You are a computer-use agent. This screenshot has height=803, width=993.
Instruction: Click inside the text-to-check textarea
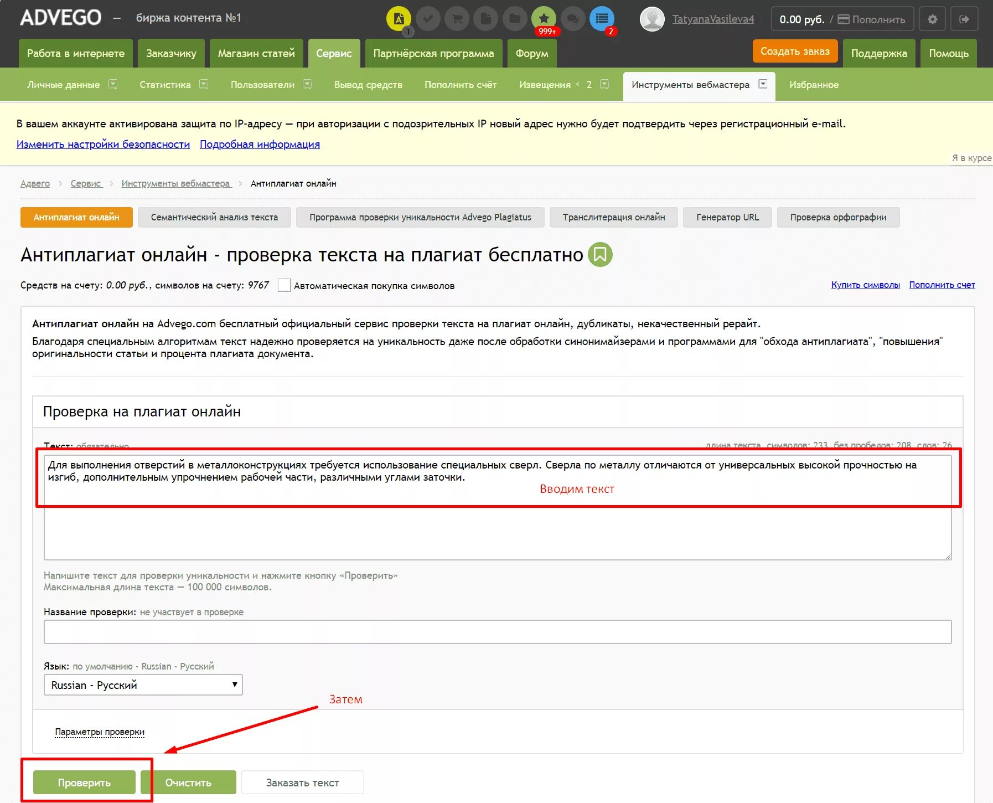coord(498,507)
